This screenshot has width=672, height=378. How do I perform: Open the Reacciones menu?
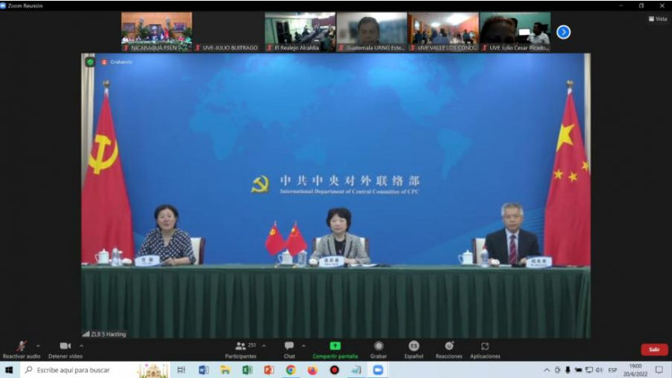point(449,350)
